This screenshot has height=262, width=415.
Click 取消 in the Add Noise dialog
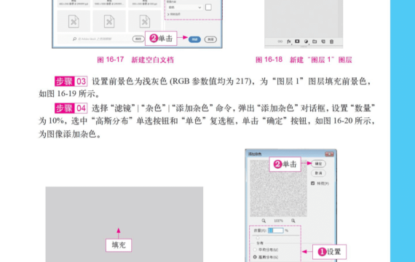318,173
